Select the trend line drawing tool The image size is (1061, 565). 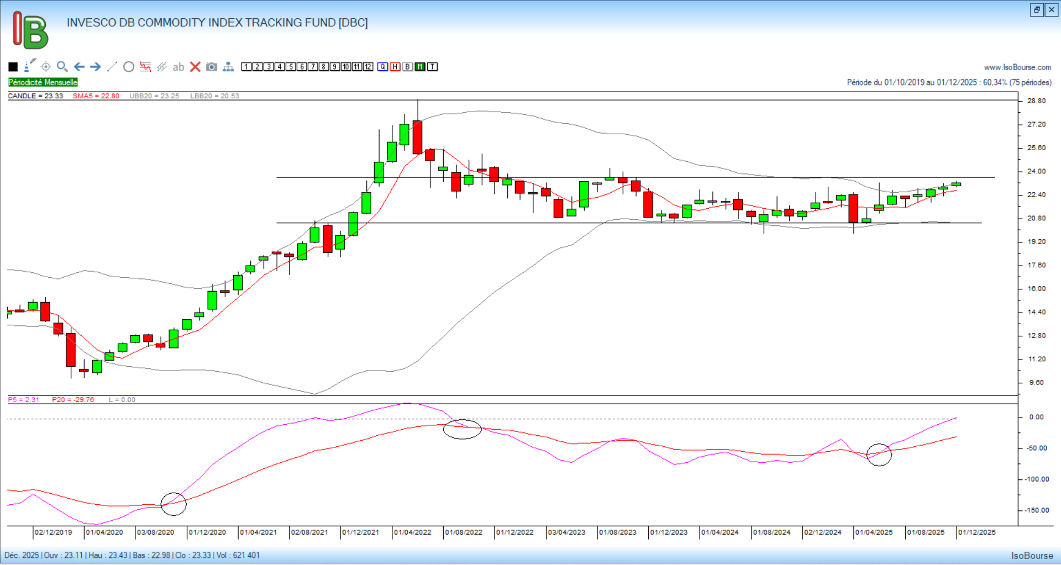click(x=112, y=67)
